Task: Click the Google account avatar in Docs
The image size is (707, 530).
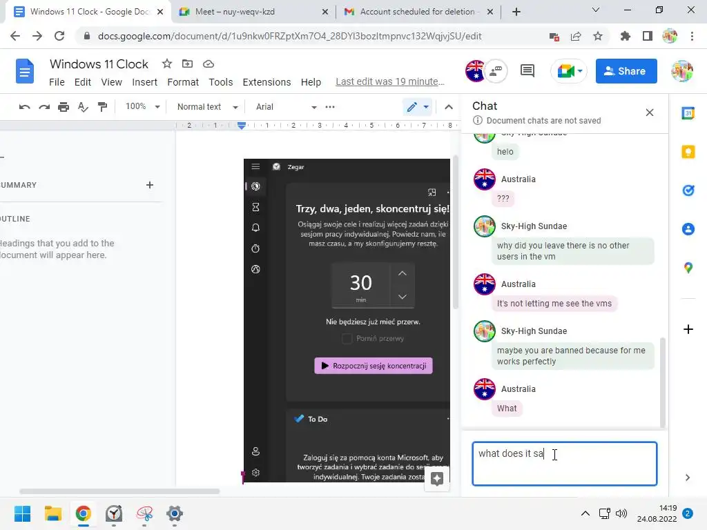Action: pos(682,71)
